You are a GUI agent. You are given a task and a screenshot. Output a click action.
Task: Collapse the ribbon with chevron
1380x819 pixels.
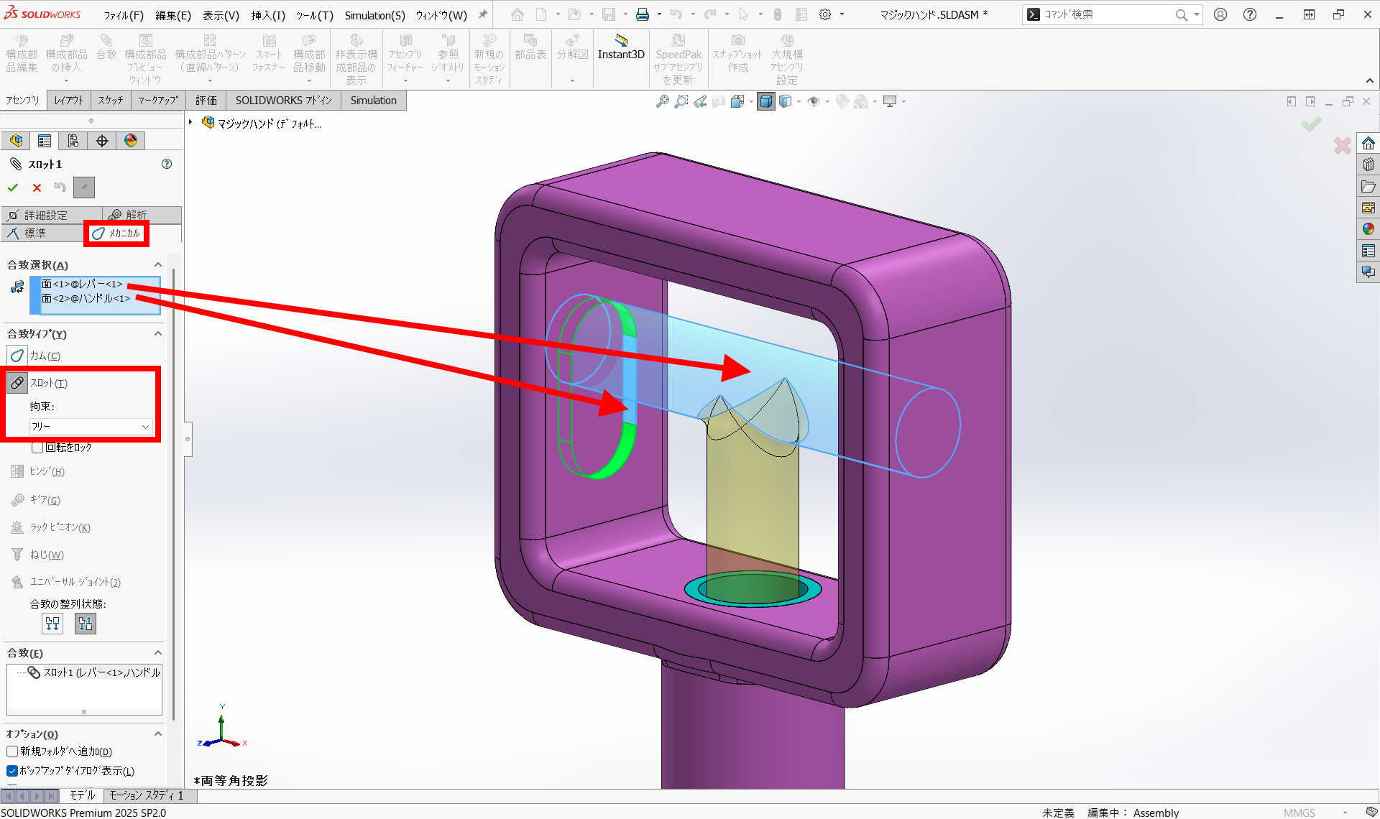[x=1370, y=81]
